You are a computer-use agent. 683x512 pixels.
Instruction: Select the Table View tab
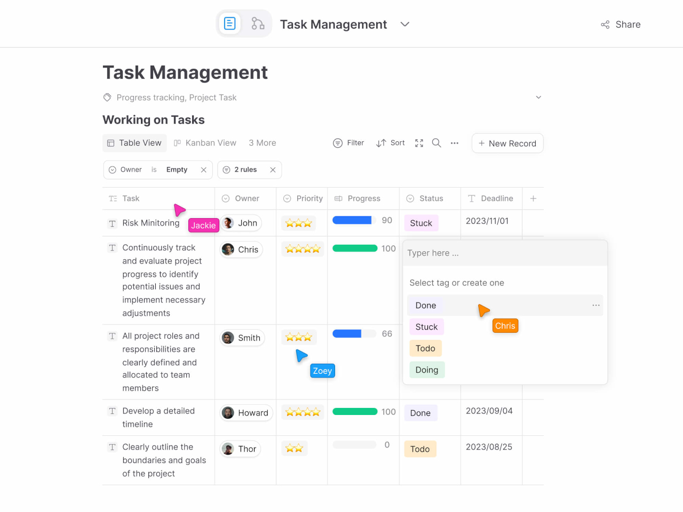coord(134,143)
